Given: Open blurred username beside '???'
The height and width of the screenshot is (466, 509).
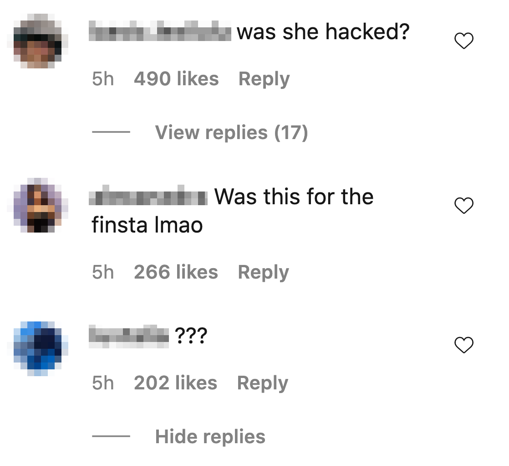Looking at the screenshot, I should click(129, 336).
